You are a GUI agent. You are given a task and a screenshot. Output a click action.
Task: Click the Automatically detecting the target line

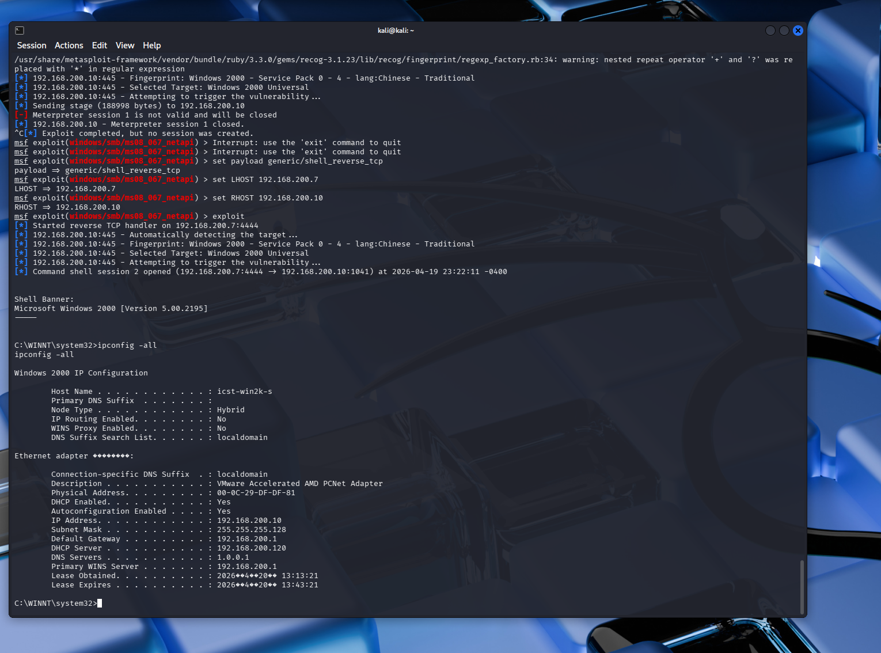tap(156, 235)
